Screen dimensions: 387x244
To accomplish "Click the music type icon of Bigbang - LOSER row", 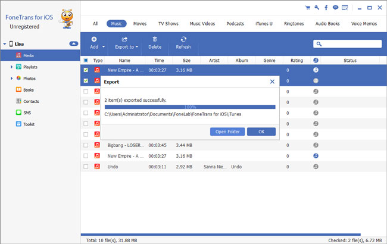I will (x=97, y=145).
